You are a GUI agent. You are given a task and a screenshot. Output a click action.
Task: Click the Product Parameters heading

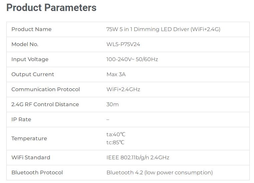pyautogui.click(x=51, y=8)
